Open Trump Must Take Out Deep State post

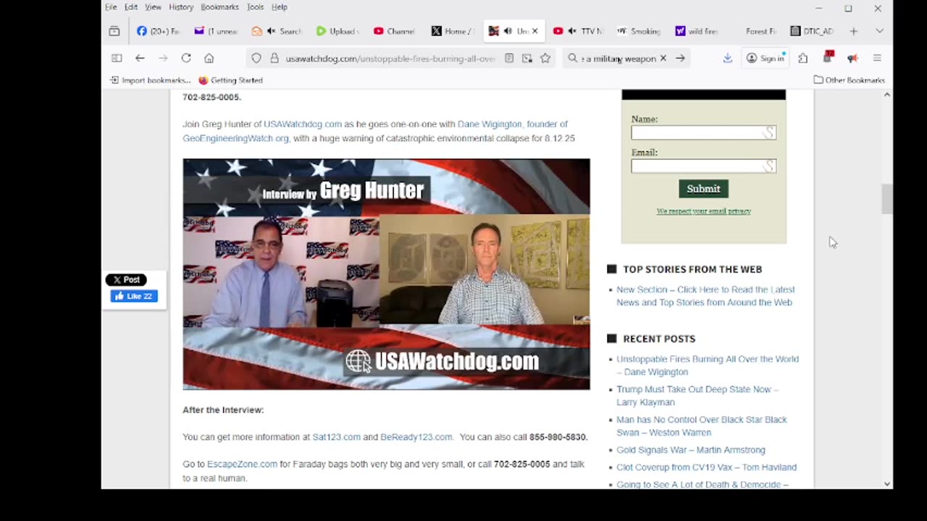697,396
